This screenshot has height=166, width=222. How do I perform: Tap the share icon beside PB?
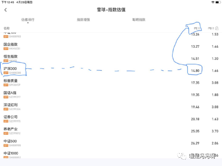click(217, 28)
